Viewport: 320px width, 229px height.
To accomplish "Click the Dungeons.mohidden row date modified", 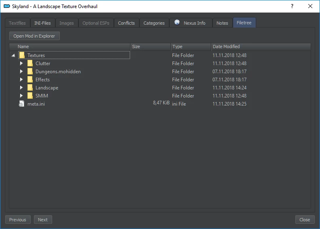I will [229, 72].
